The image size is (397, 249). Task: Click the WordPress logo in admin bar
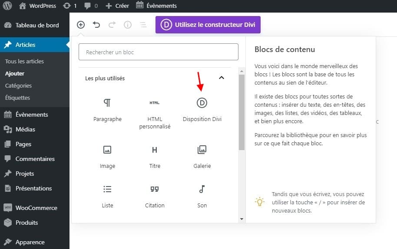tap(7, 6)
